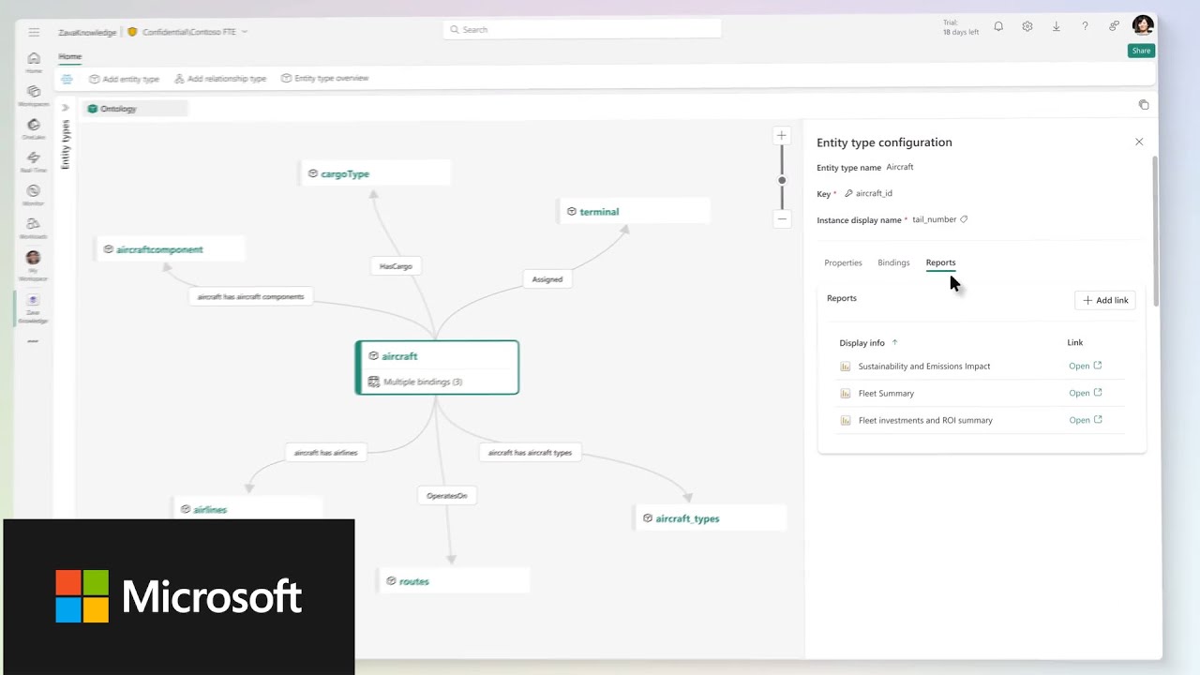This screenshot has height=675, width=1200.
Task: Expand the Entity types side panel
Action: [66, 108]
